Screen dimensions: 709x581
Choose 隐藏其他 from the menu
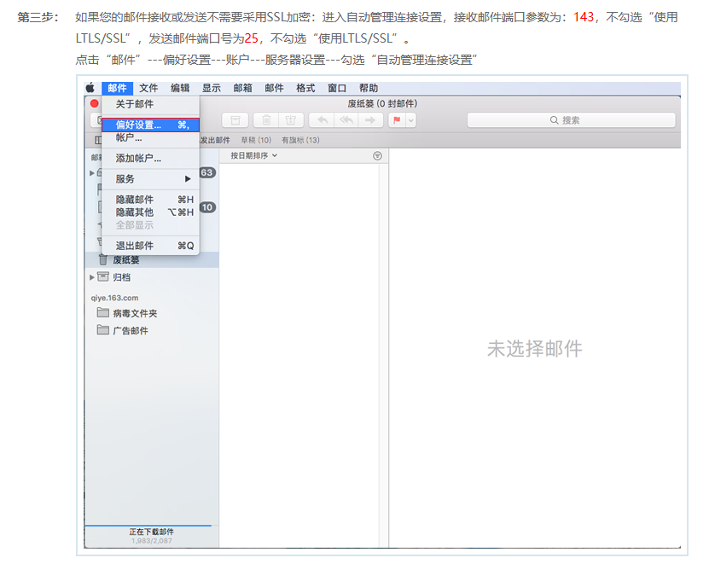click(x=150, y=212)
